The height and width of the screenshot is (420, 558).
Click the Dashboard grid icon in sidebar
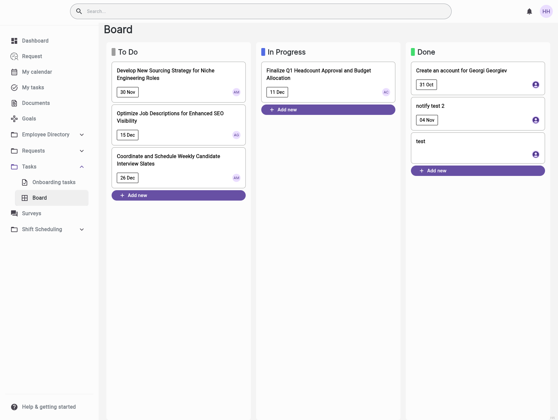[14, 41]
